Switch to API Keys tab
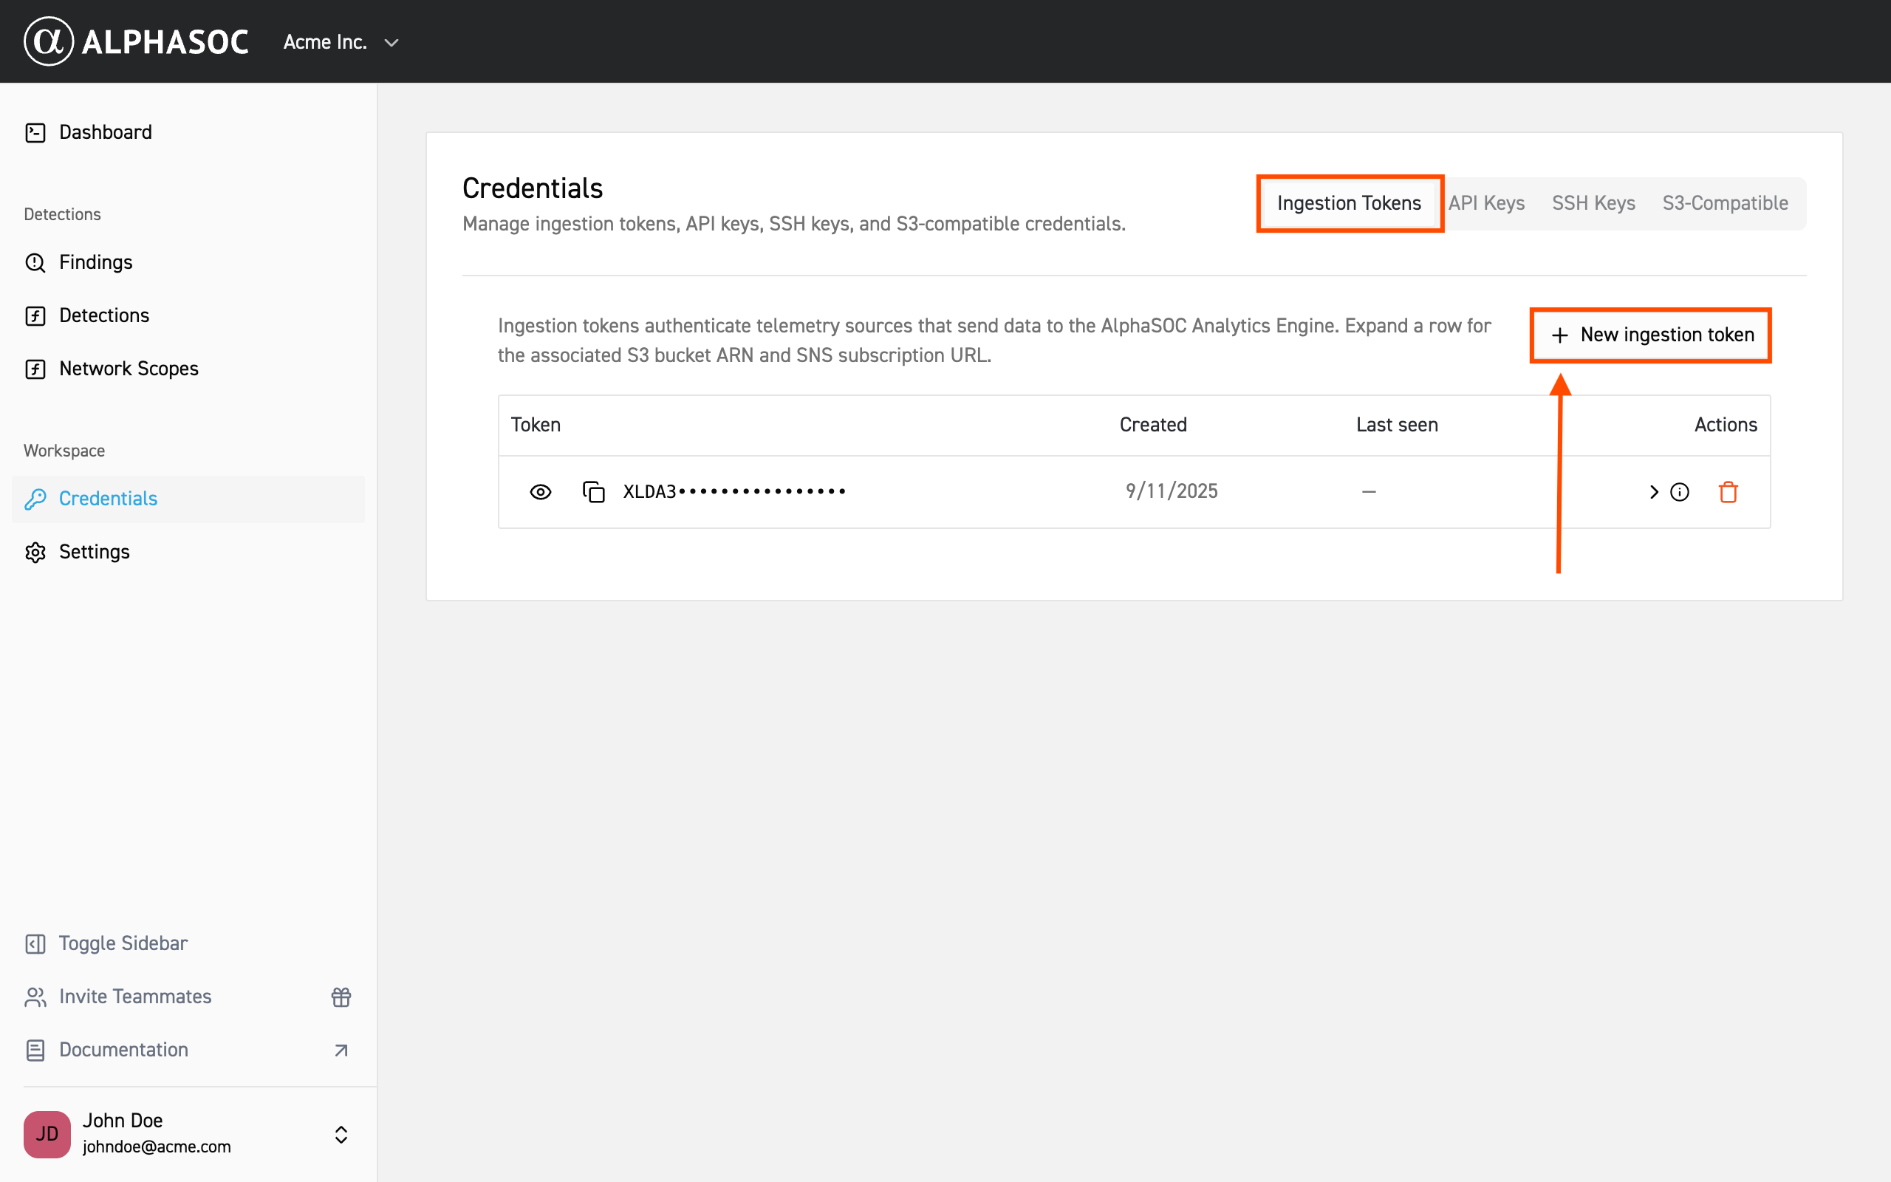 pos(1486,203)
